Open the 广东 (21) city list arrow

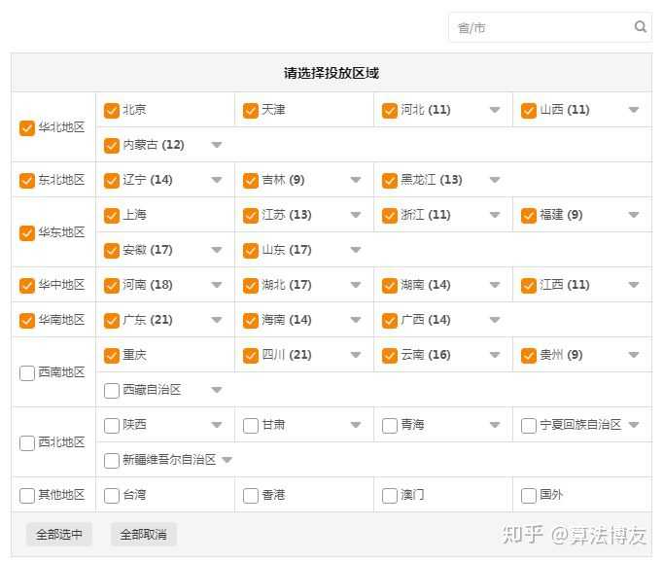click(x=217, y=320)
